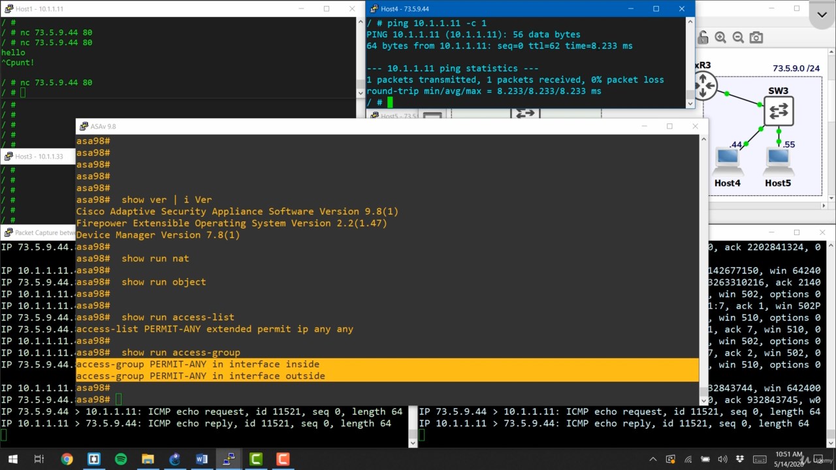The height and width of the screenshot is (470, 836).
Task: Open the orange C app in taskbar
Action: [x=282, y=459]
